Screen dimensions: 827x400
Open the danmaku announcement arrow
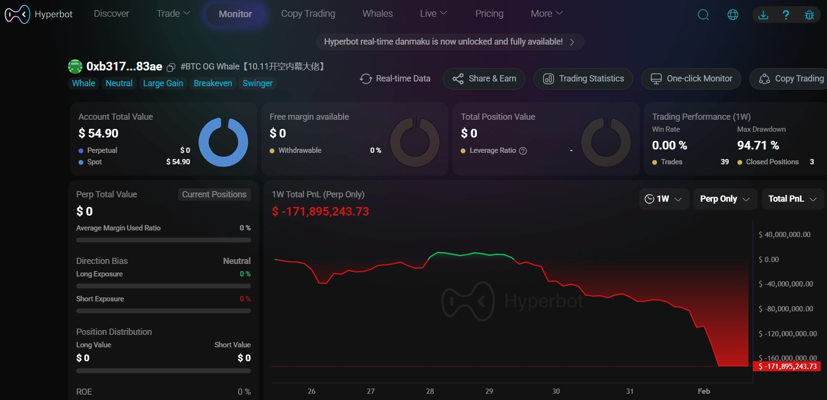click(x=572, y=42)
